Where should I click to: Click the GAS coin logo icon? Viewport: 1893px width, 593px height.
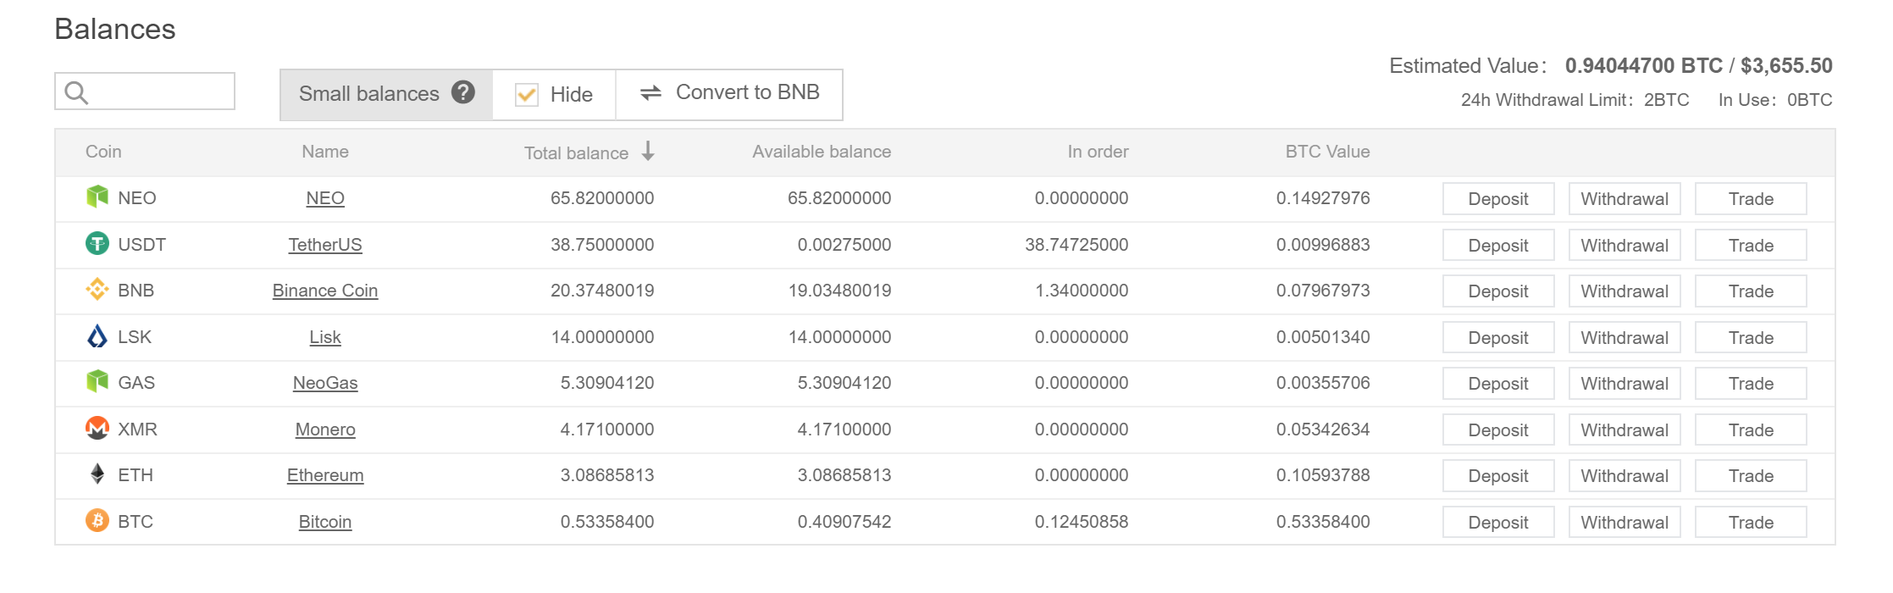pyautogui.click(x=97, y=382)
